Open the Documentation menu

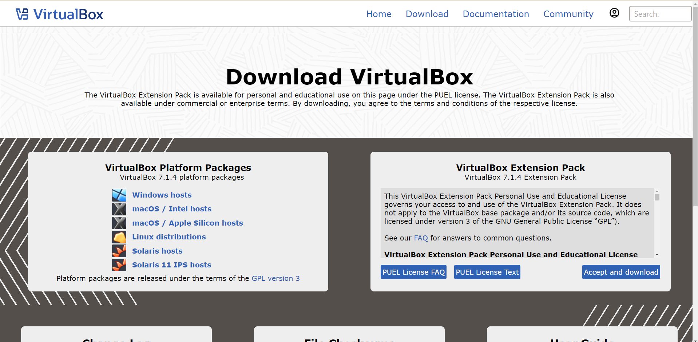[x=496, y=14]
